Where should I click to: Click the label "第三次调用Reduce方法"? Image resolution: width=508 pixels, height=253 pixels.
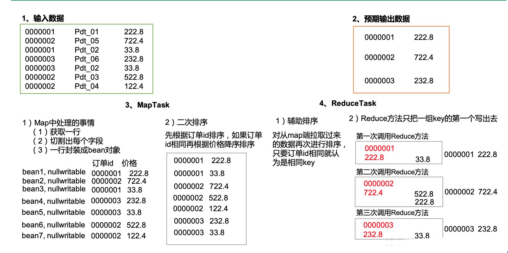[392, 213]
